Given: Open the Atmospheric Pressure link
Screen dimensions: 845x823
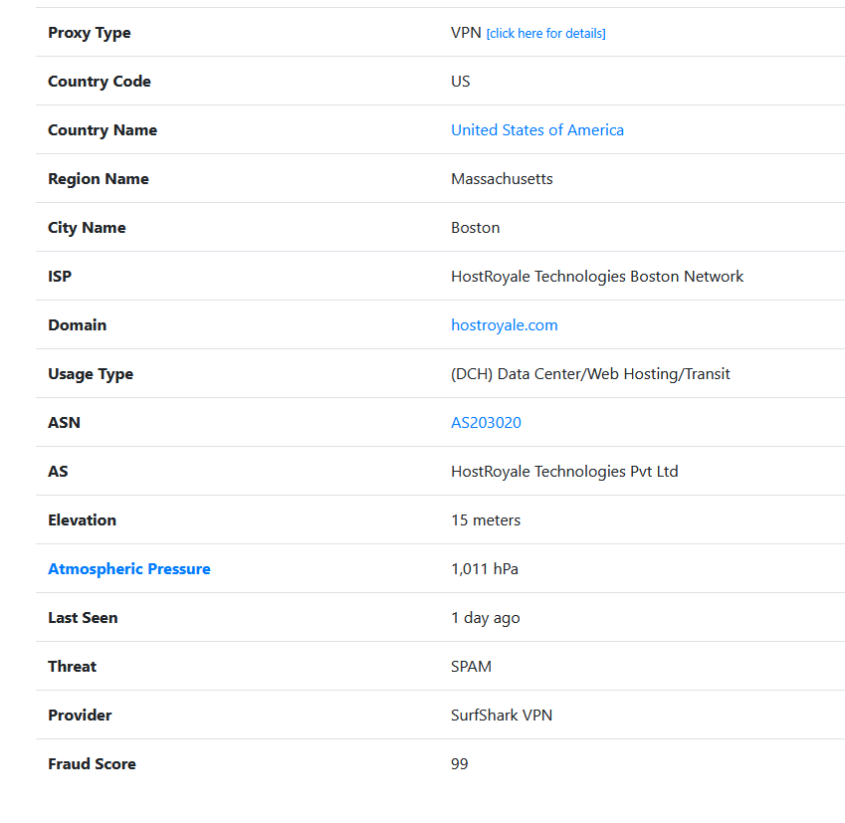Looking at the screenshot, I should 129,569.
